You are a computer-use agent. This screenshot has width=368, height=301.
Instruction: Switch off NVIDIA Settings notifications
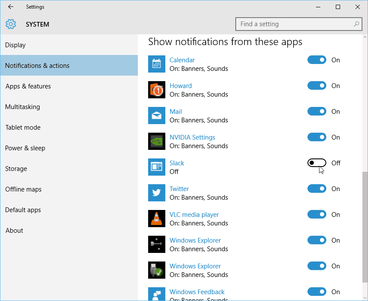click(x=317, y=137)
